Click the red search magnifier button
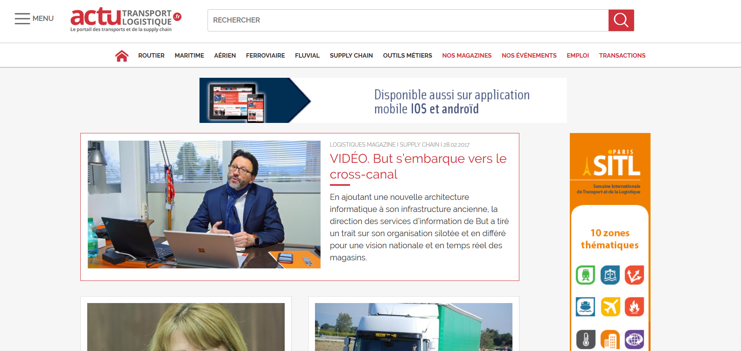The image size is (741, 351). click(621, 20)
